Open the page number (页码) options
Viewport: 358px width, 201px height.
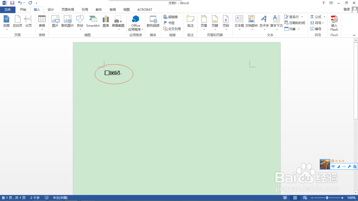click(226, 23)
